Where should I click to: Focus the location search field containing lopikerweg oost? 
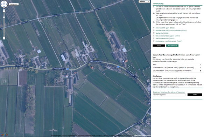click(169, 95)
